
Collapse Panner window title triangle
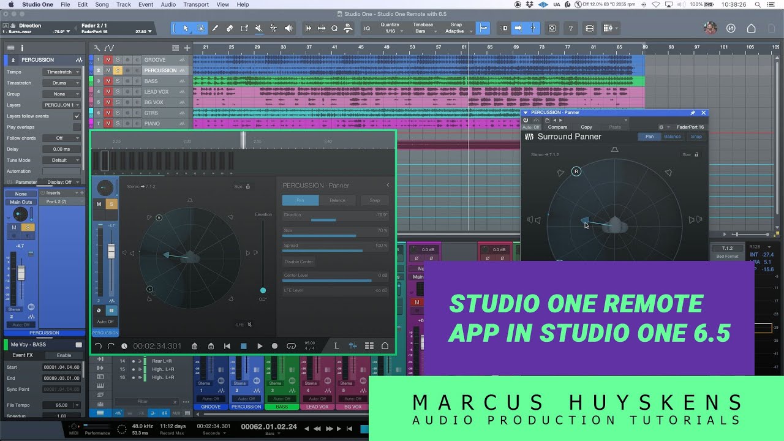tap(525, 113)
